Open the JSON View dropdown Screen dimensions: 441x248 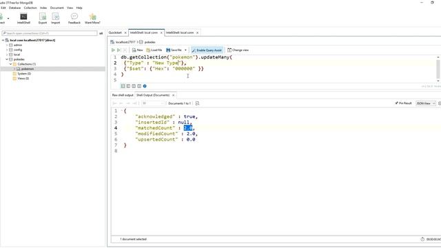click(426, 103)
